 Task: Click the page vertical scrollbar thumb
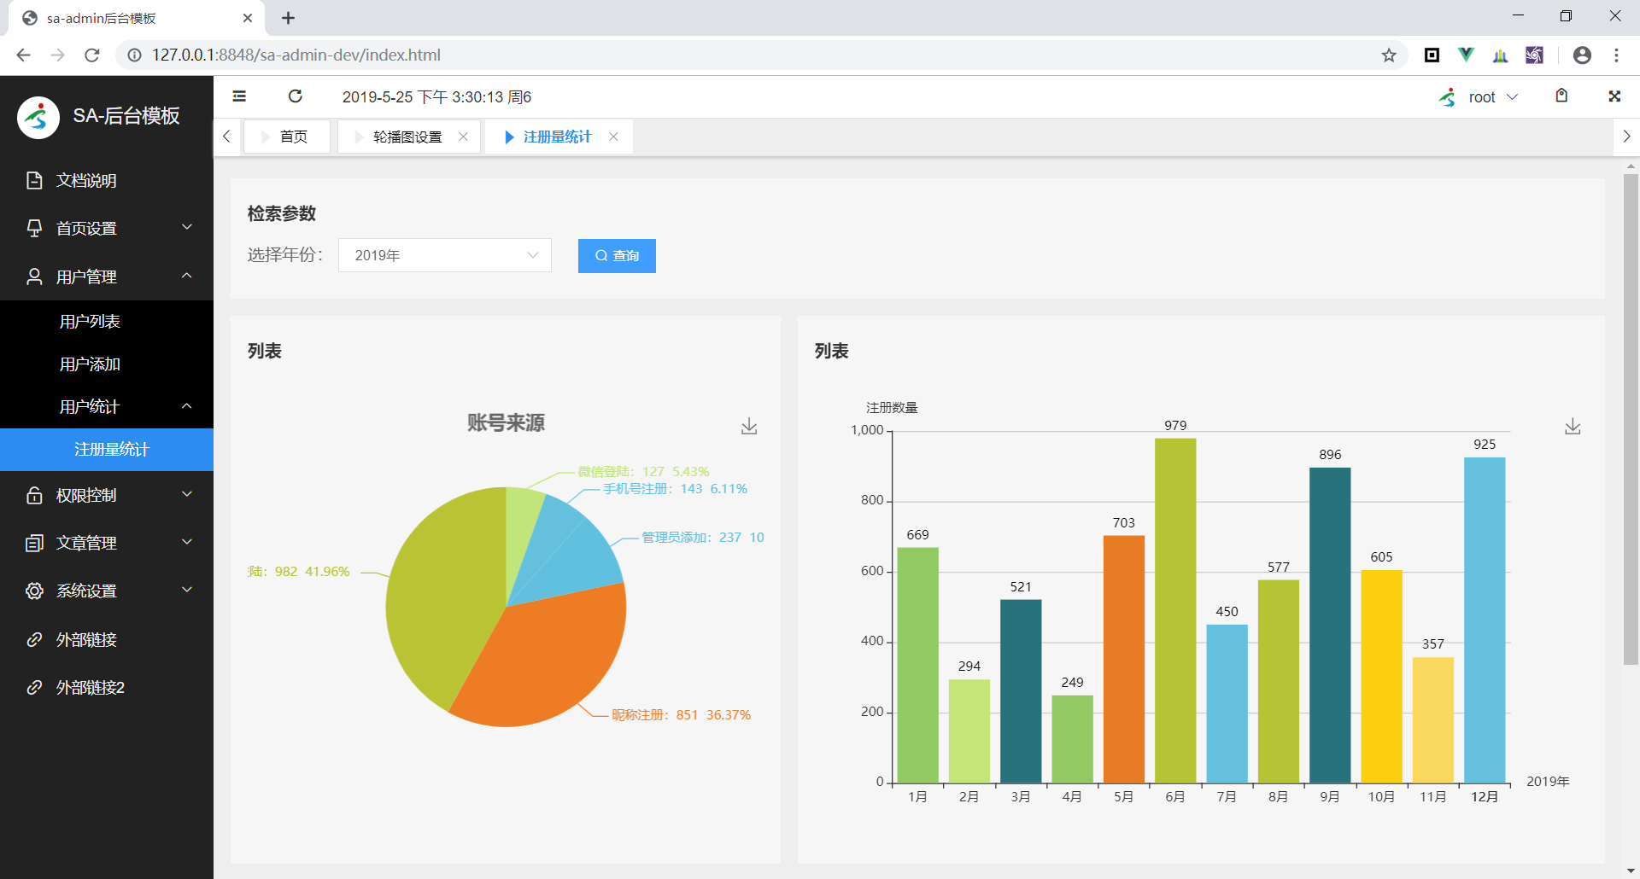point(1631,418)
